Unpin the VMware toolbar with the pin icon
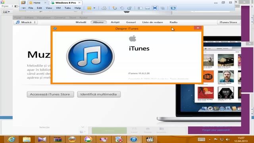 click(x=23, y=8)
